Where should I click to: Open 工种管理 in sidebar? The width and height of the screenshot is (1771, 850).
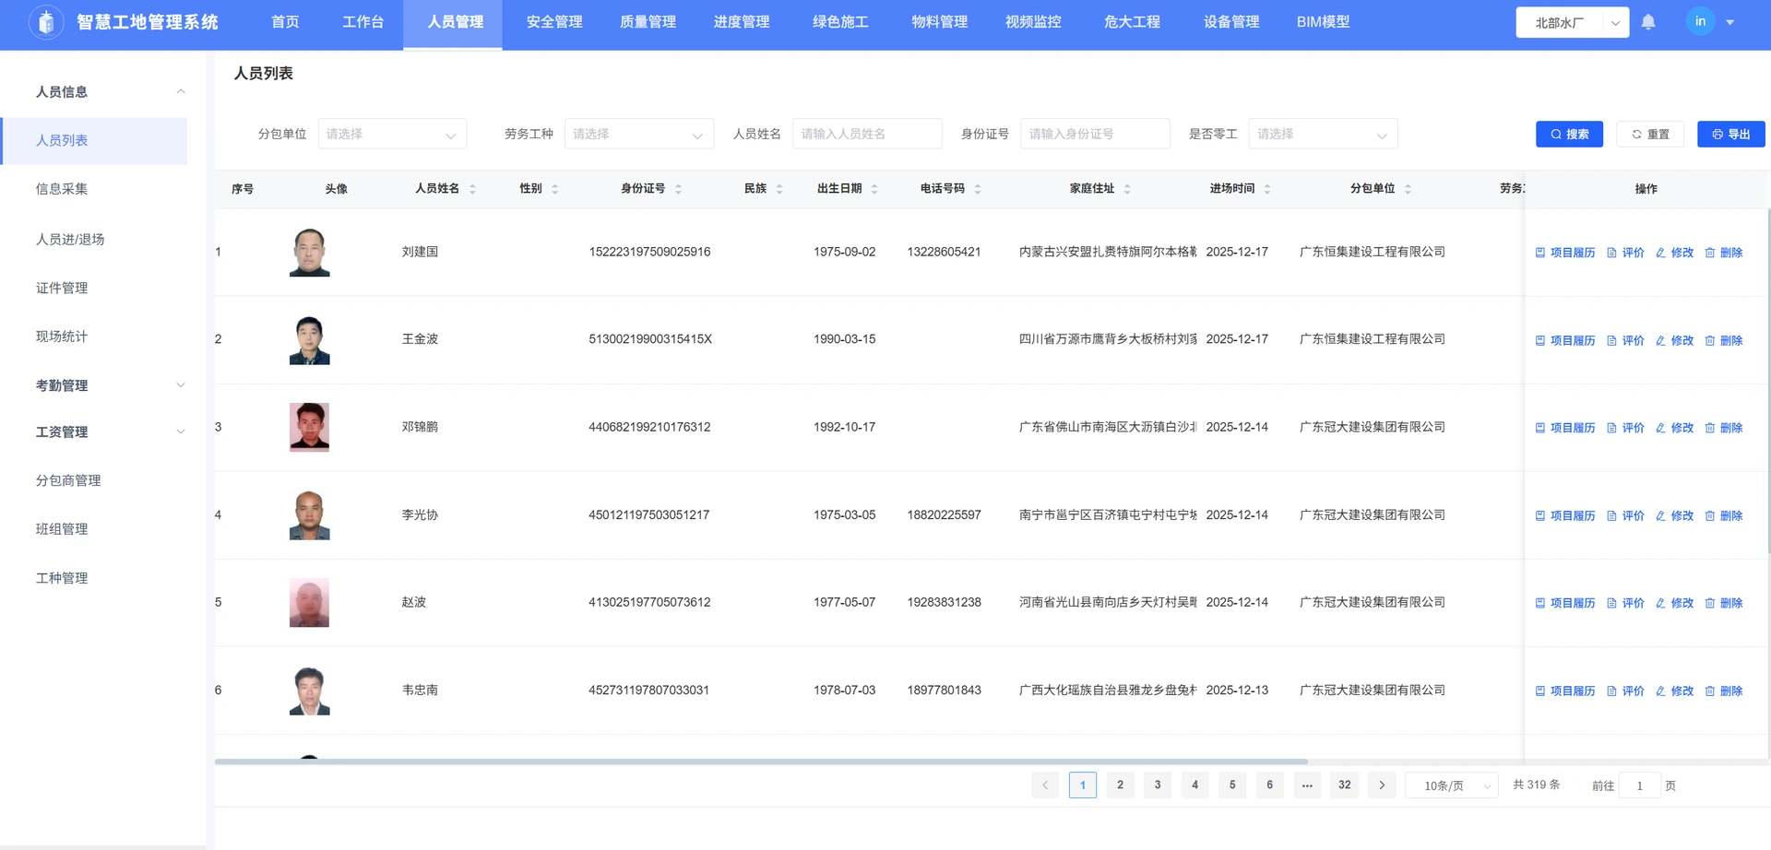(x=62, y=578)
